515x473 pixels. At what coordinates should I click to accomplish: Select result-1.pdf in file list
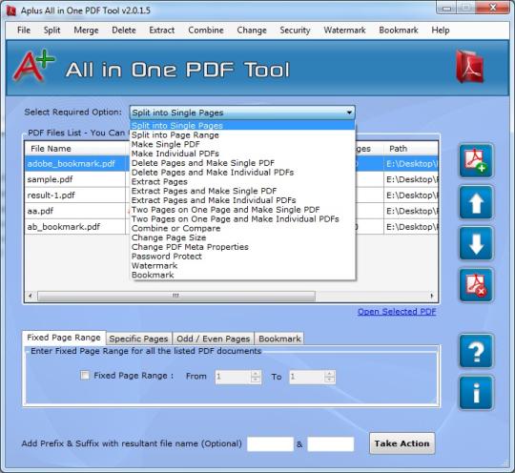(51, 195)
